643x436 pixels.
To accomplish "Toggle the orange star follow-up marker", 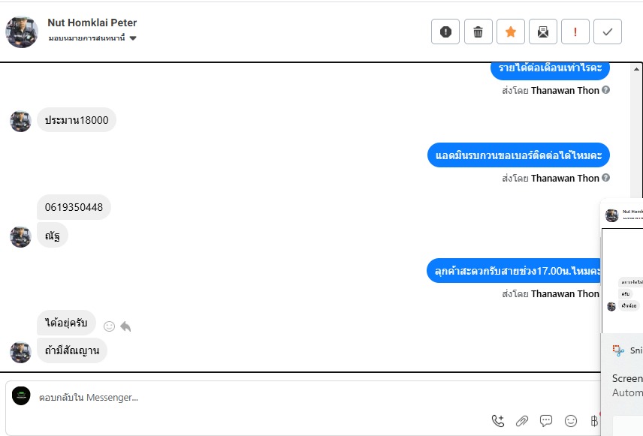I will pyautogui.click(x=511, y=32).
